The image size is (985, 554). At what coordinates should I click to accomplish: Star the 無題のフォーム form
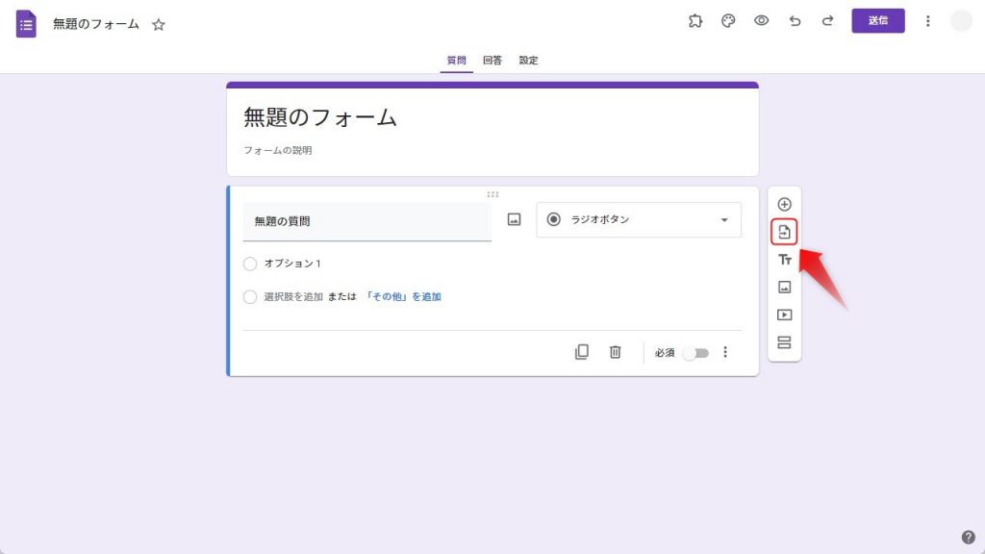coord(159,24)
